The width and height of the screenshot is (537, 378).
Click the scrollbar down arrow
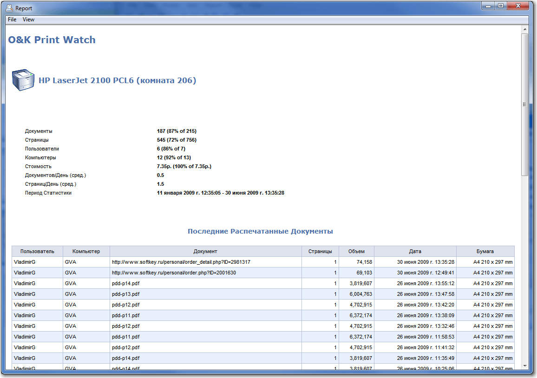526,366
